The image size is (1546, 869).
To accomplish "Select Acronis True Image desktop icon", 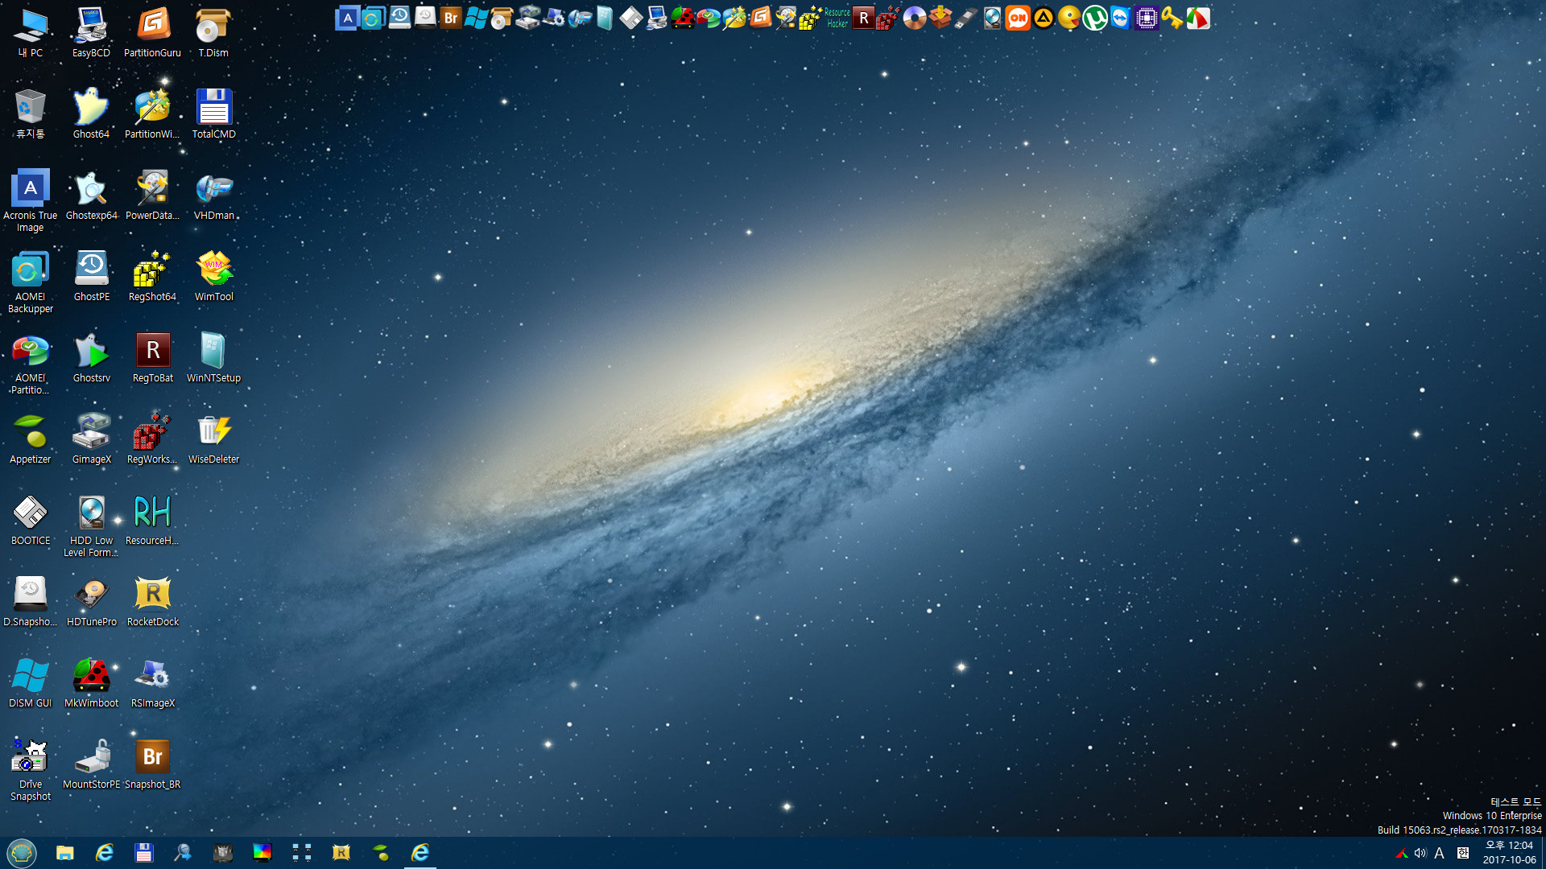I will pyautogui.click(x=31, y=201).
